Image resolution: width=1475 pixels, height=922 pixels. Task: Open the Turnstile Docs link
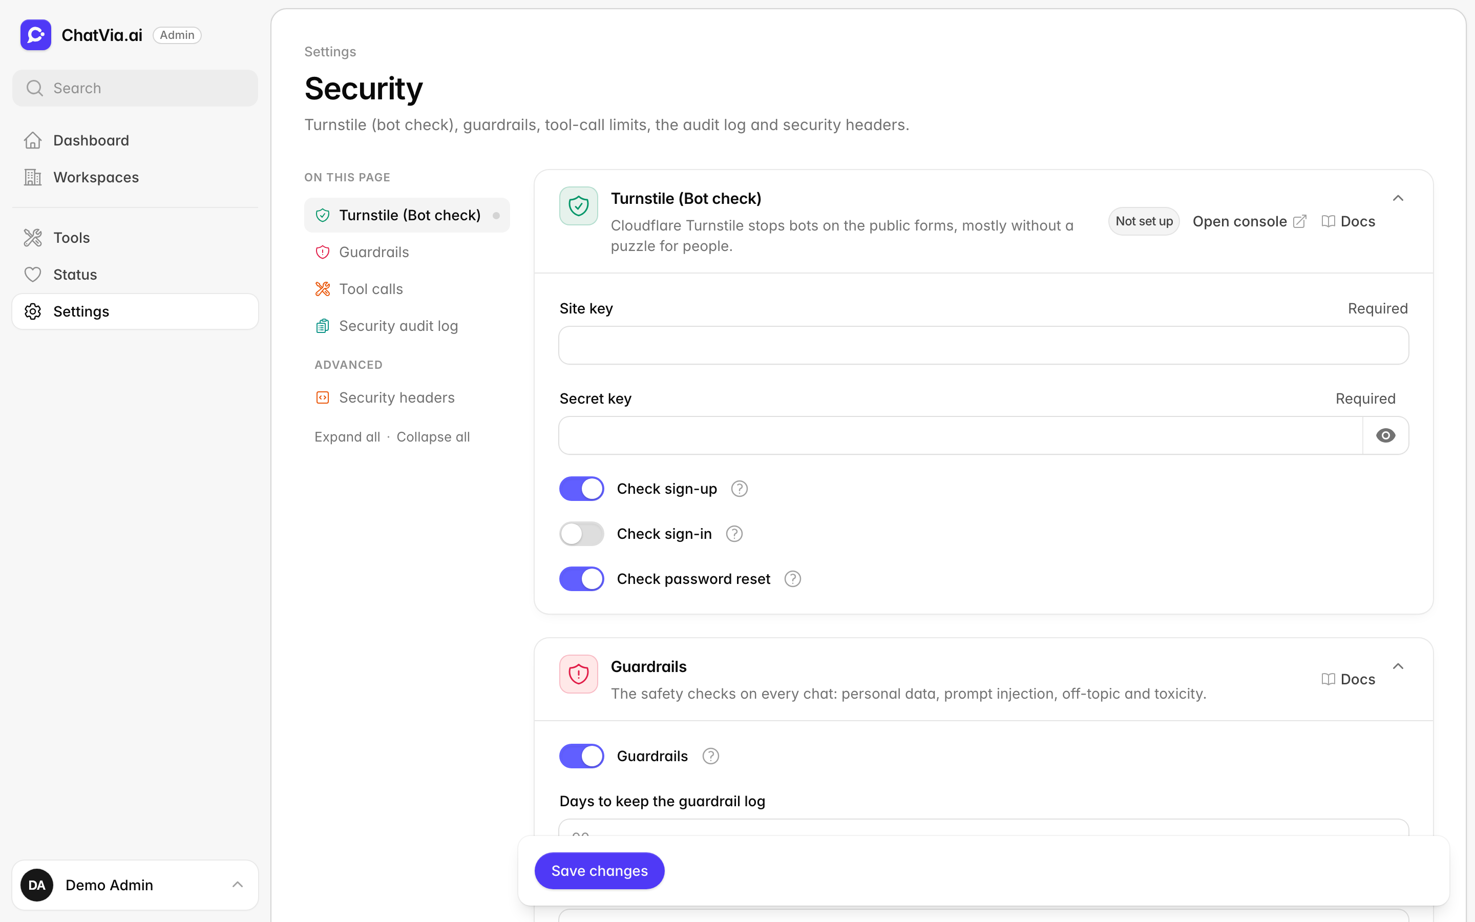(1348, 221)
